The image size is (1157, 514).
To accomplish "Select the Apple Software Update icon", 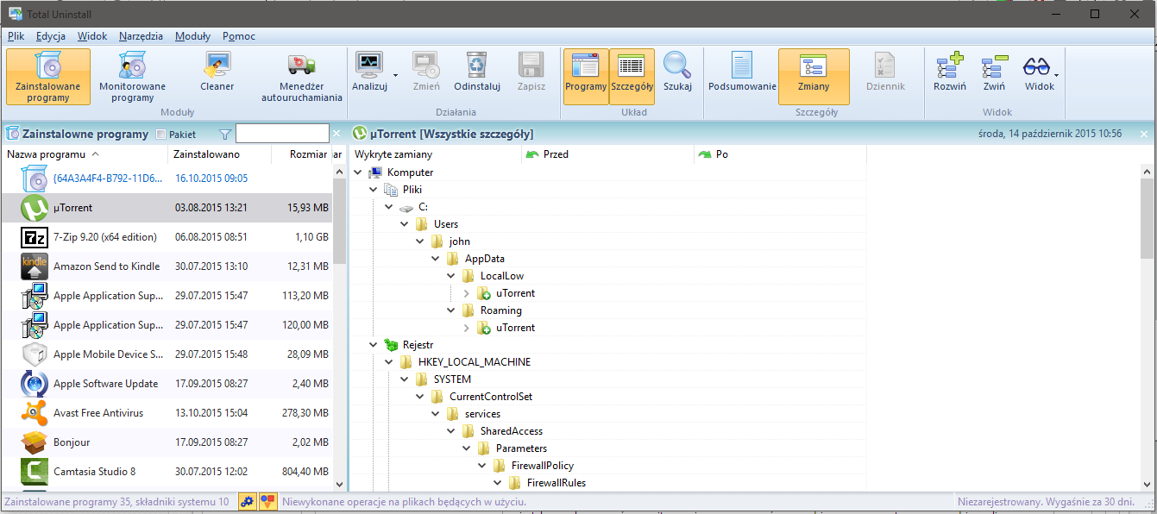I will (x=35, y=384).
